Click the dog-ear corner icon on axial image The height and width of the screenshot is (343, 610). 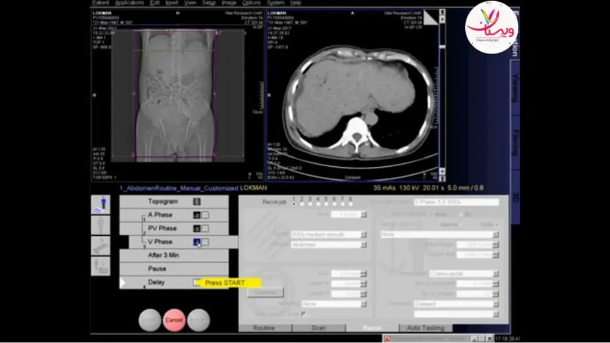(x=430, y=18)
